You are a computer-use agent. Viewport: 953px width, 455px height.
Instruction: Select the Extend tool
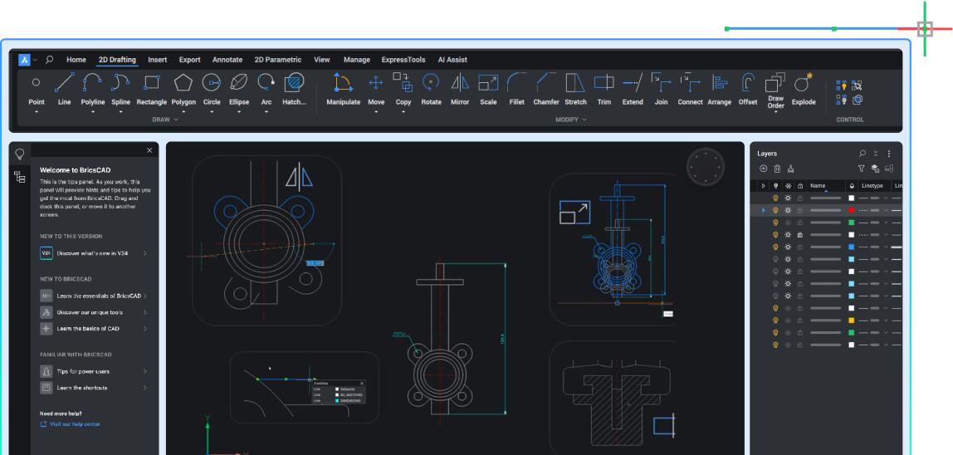point(633,89)
